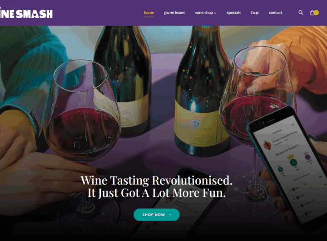The height and width of the screenshot is (241, 327).
Task: Go home via the Wine Smash logo
Action: tap(26, 14)
